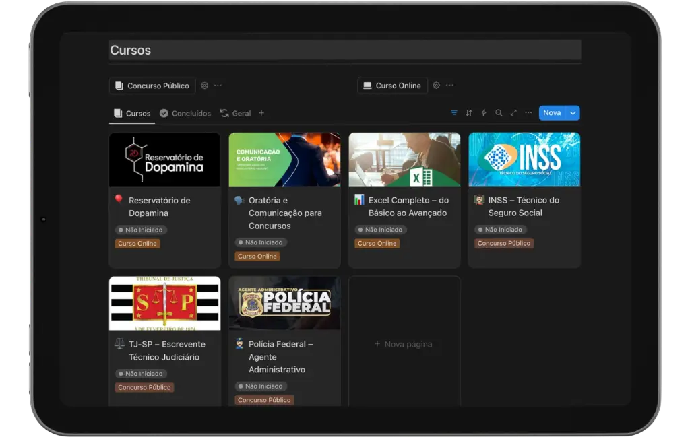Viewport: 690px width, 437px height.
Task: Click the search magnifier icon
Action: (x=499, y=113)
